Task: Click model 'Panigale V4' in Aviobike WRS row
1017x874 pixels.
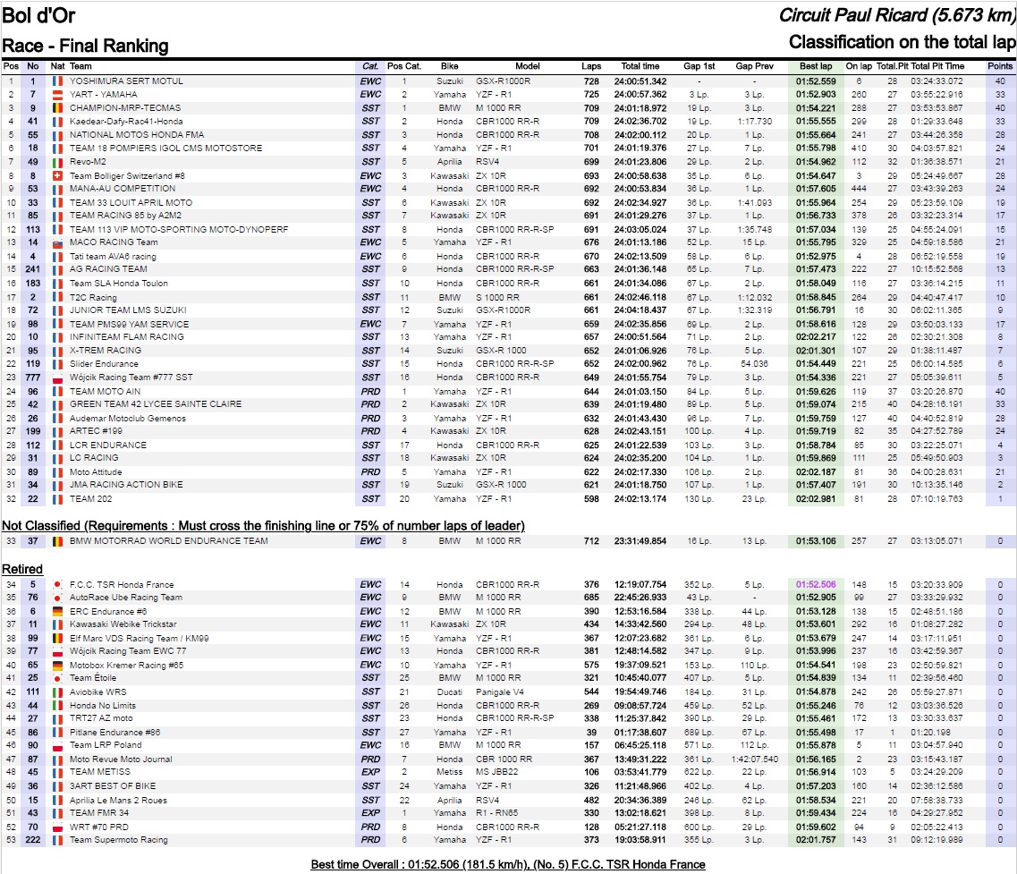Action: pyautogui.click(x=499, y=692)
